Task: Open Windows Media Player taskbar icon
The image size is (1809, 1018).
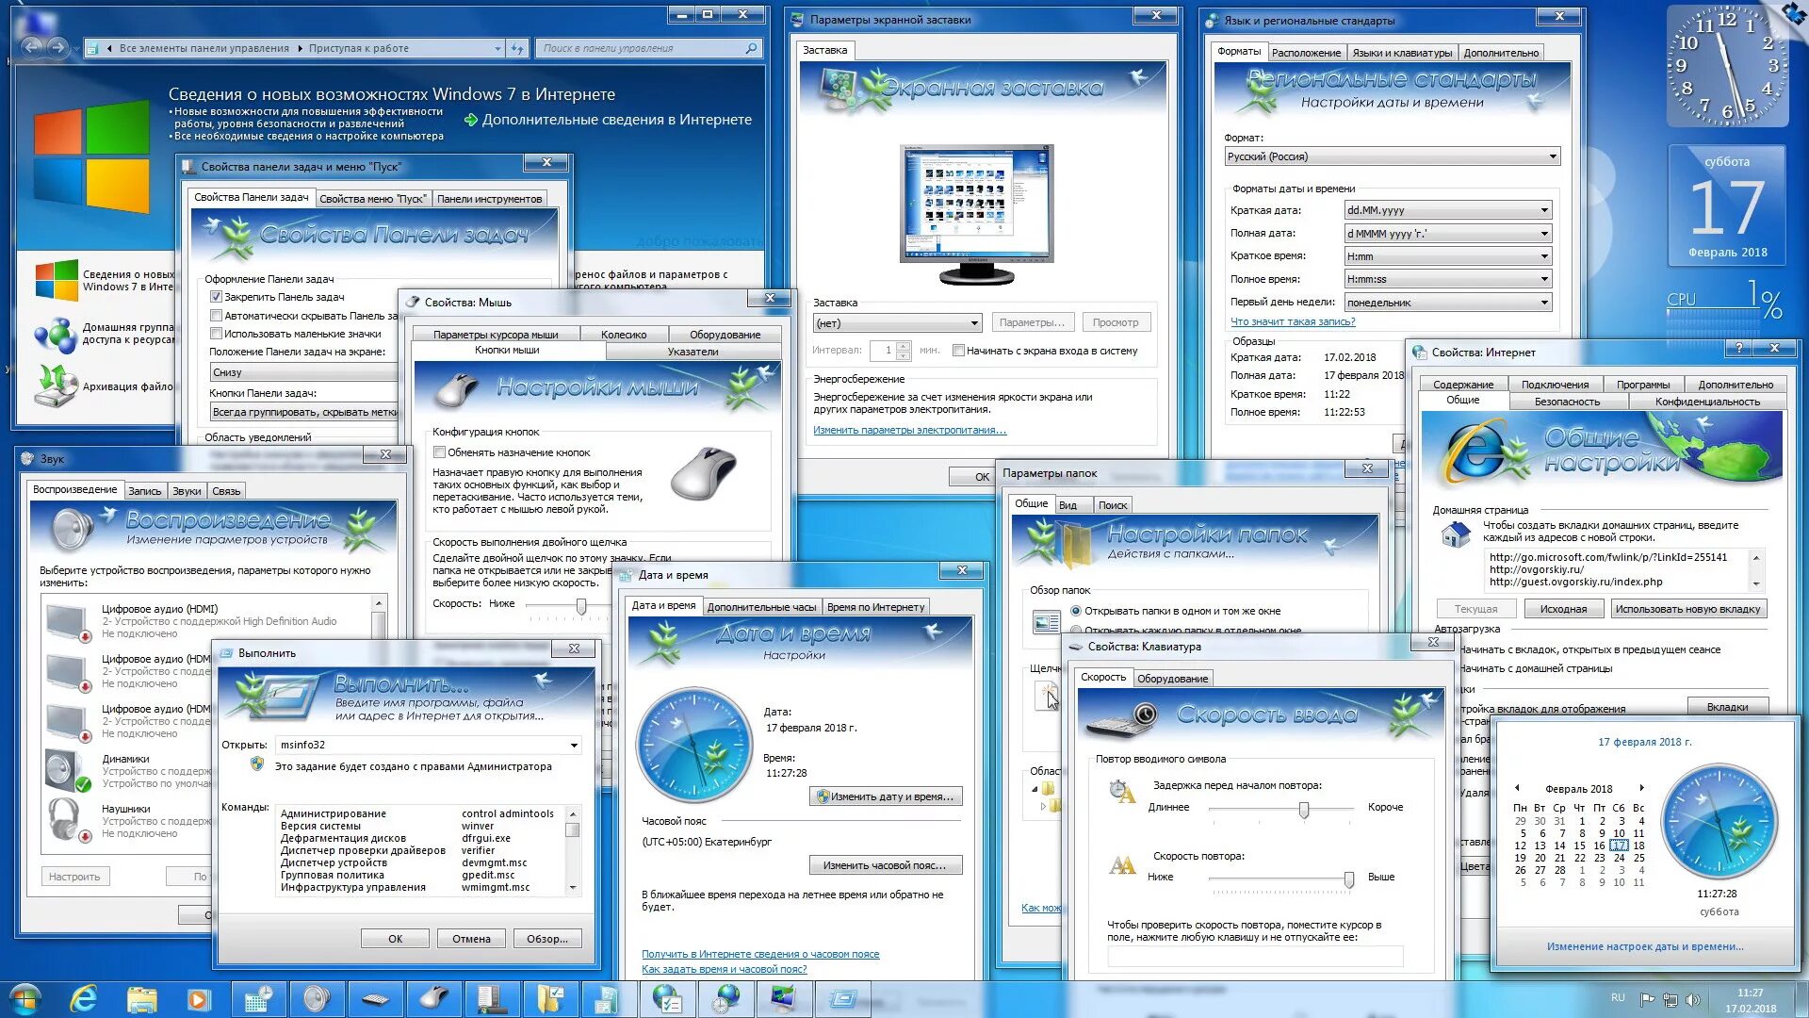Action: pos(199,998)
